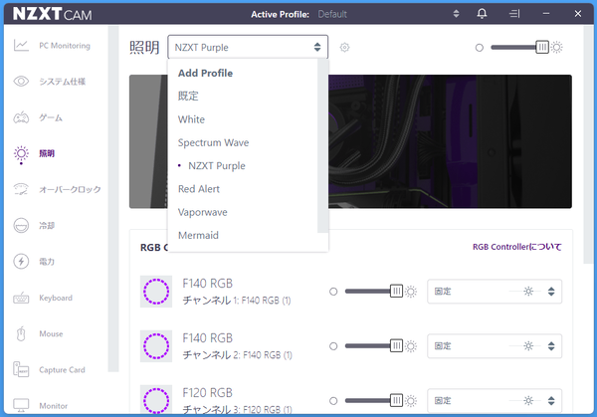Click チャンネル 2: F140 RGB (1) label
This screenshot has width=597, height=417.
click(237, 355)
